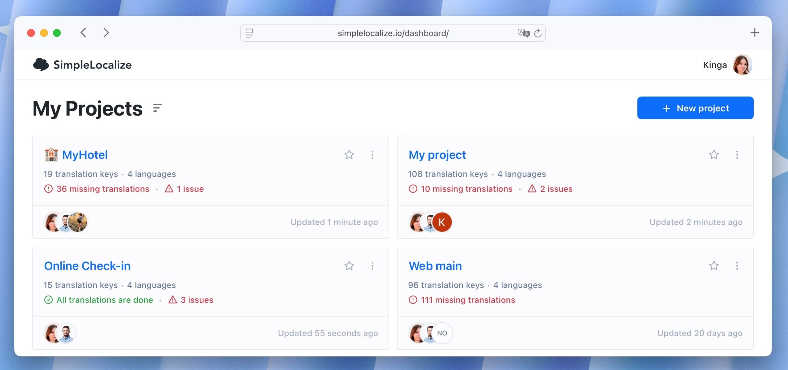Click the green checkmark on Online Check-in
Viewport: 788px width, 370px height.
tap(48, 300)
